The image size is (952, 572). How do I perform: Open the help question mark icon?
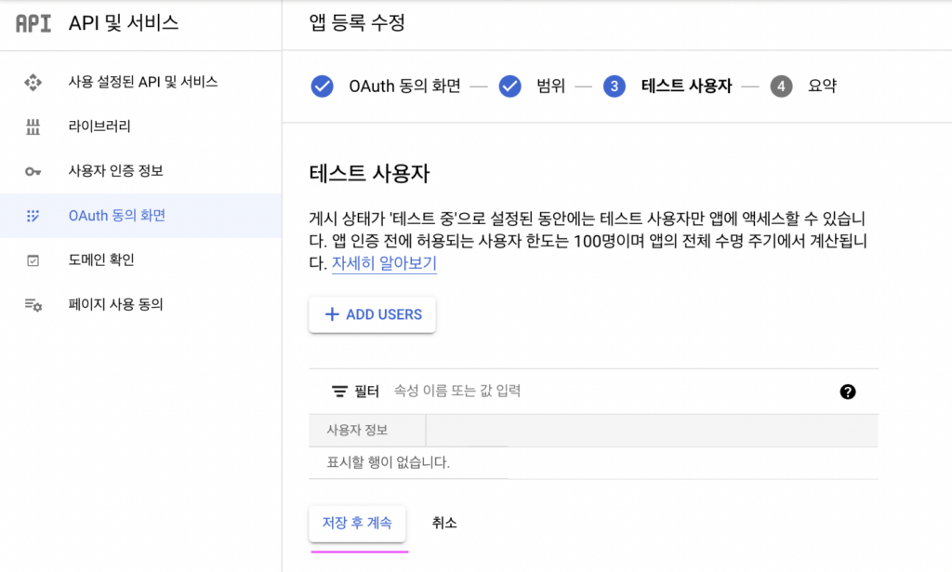point(847,392)
